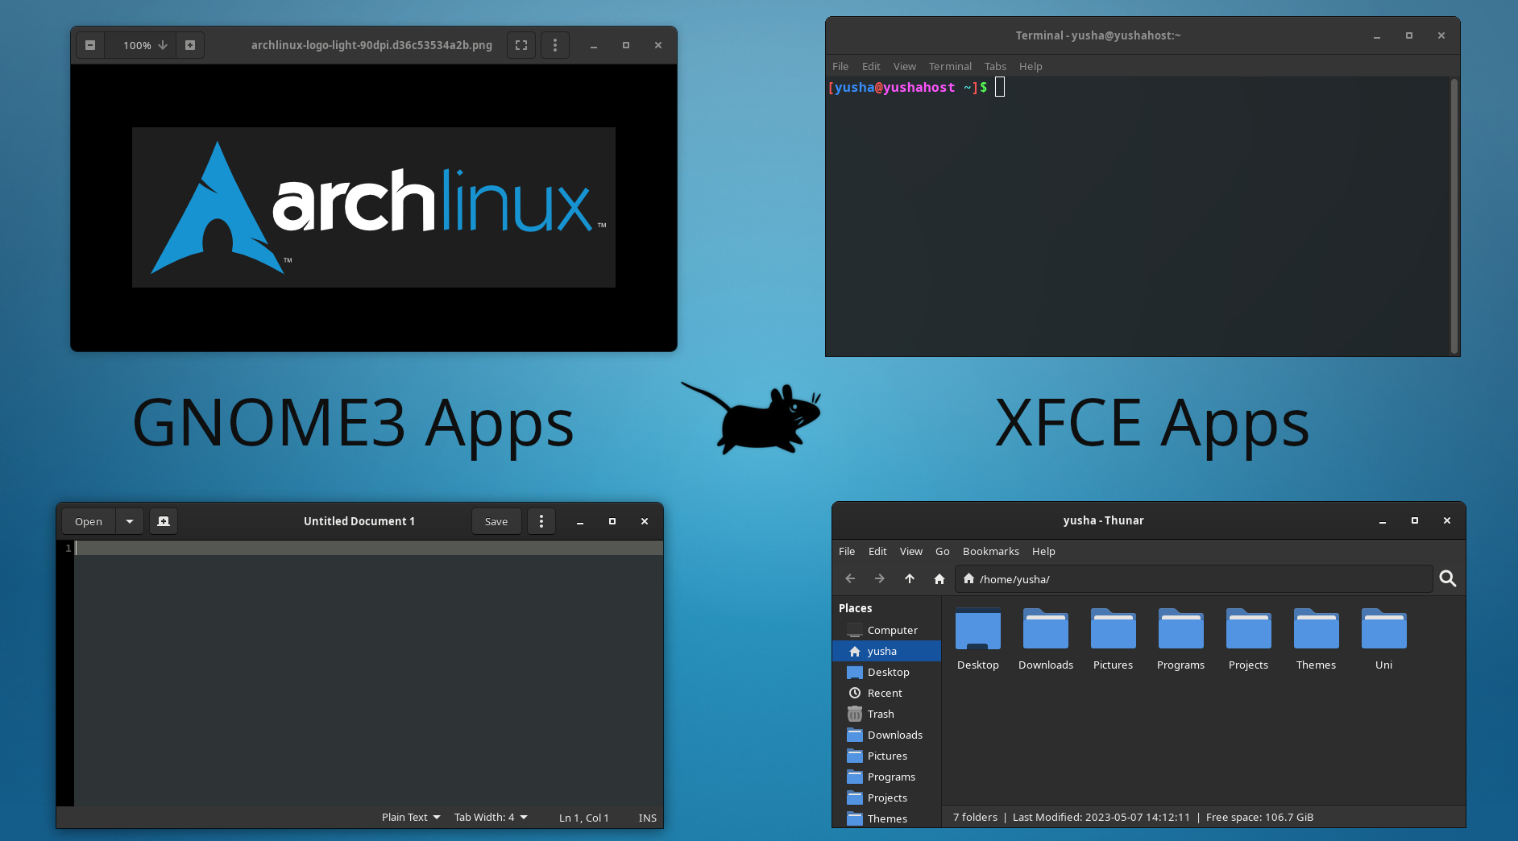Maximize the image viewer window
Viewport: 1518px width, 841px height.
(x=626, y=45)
